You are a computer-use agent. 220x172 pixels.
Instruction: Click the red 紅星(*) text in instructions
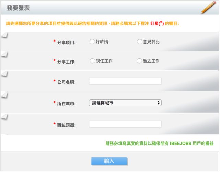[x=157, y=24]
